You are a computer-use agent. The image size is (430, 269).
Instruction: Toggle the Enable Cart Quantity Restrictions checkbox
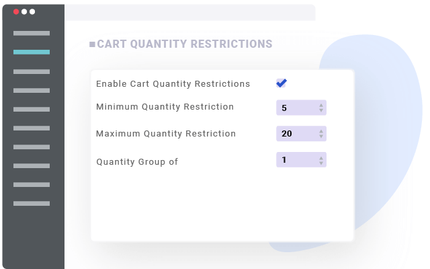pos(281,83)
